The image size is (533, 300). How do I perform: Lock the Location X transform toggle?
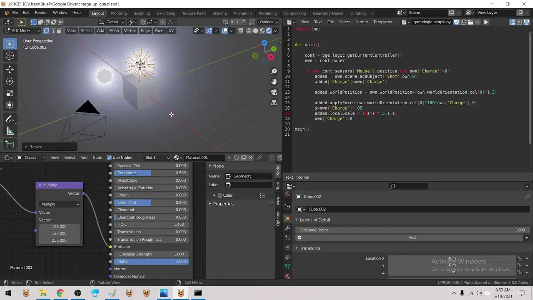(x=519, y=258)
